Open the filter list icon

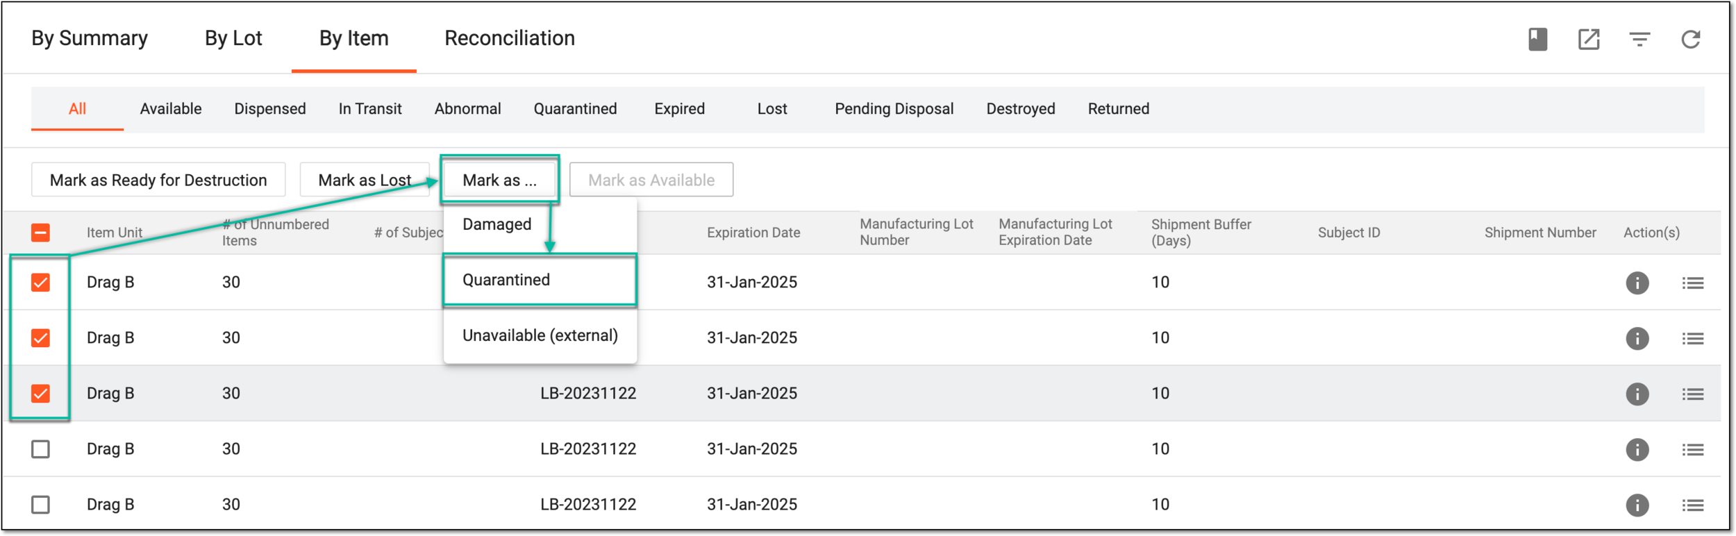pyautogui.click(x=1639, y=39)
